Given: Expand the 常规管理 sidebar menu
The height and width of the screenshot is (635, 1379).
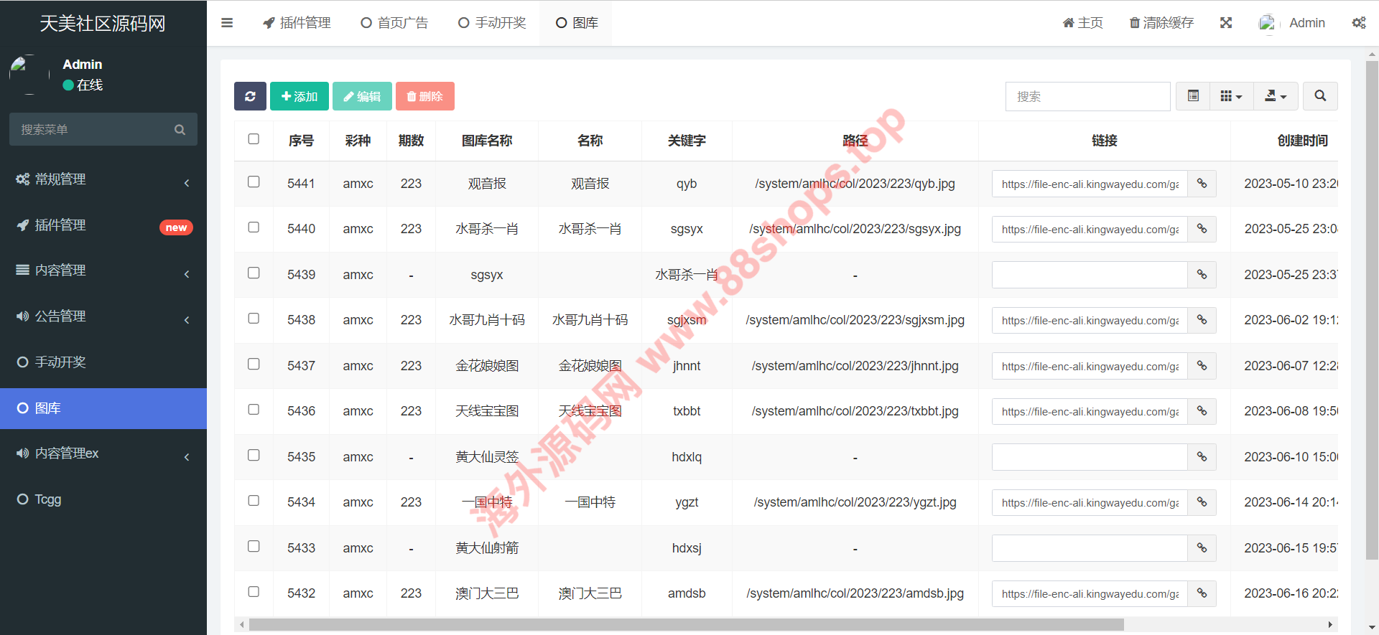Looking at the screenshot, I should 103,179.
